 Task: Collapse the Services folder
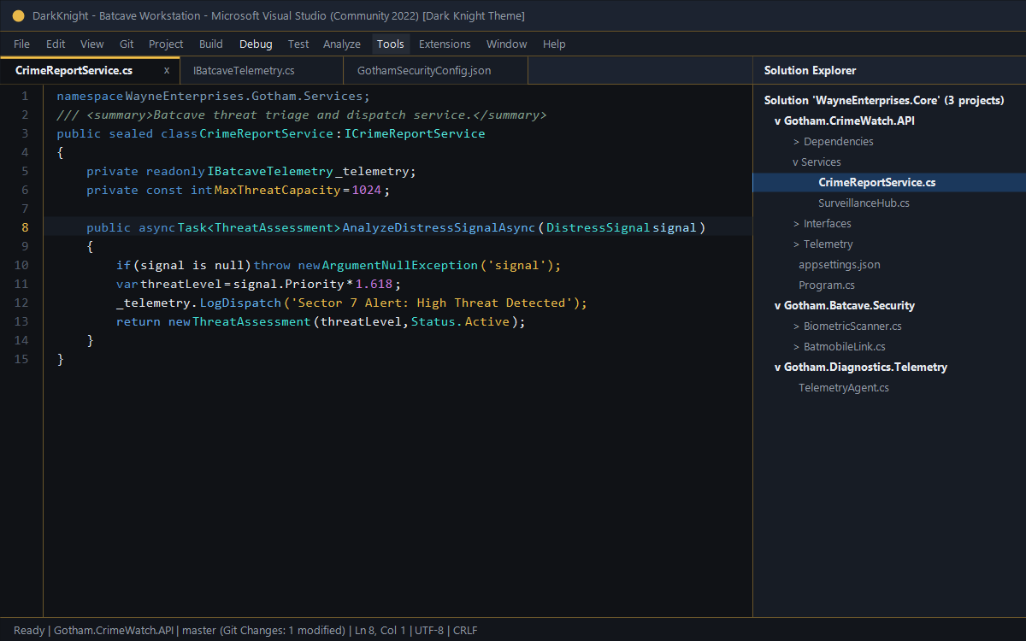tap(796, 162)
